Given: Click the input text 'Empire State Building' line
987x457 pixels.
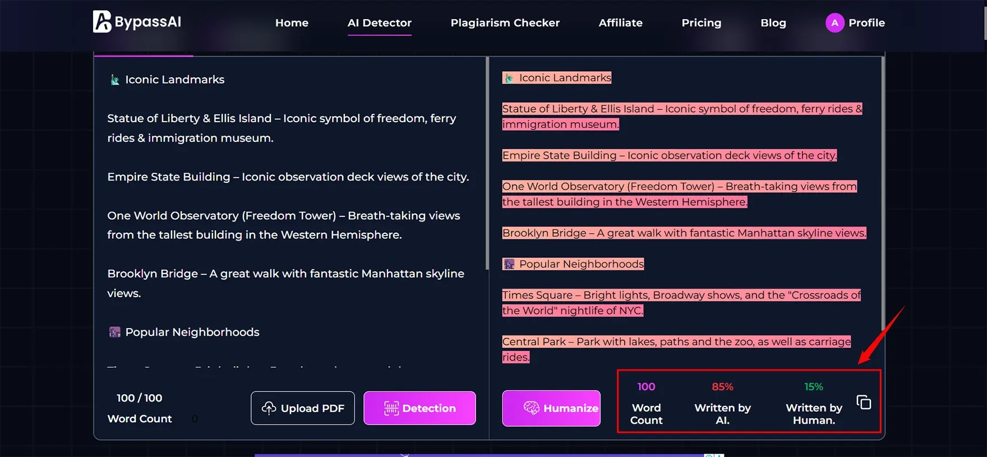Looking at the screenshot, I should [x=288, y=177].
